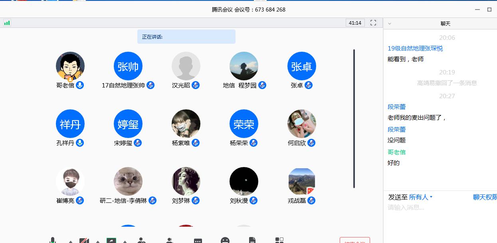Screen dimensions: 497x243
Task: Collapse the chat panel with its chevron
Action: point(389,23)
